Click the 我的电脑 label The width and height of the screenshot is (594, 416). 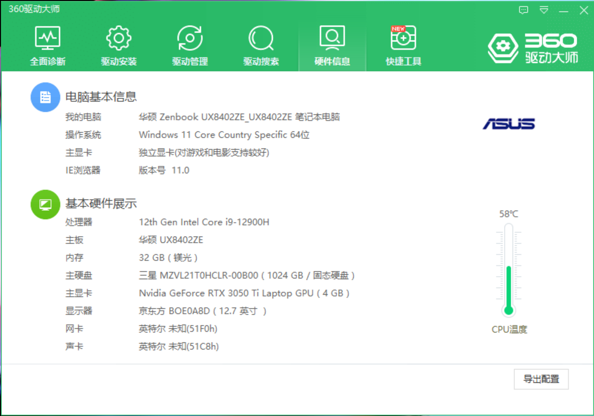[83, 117]
